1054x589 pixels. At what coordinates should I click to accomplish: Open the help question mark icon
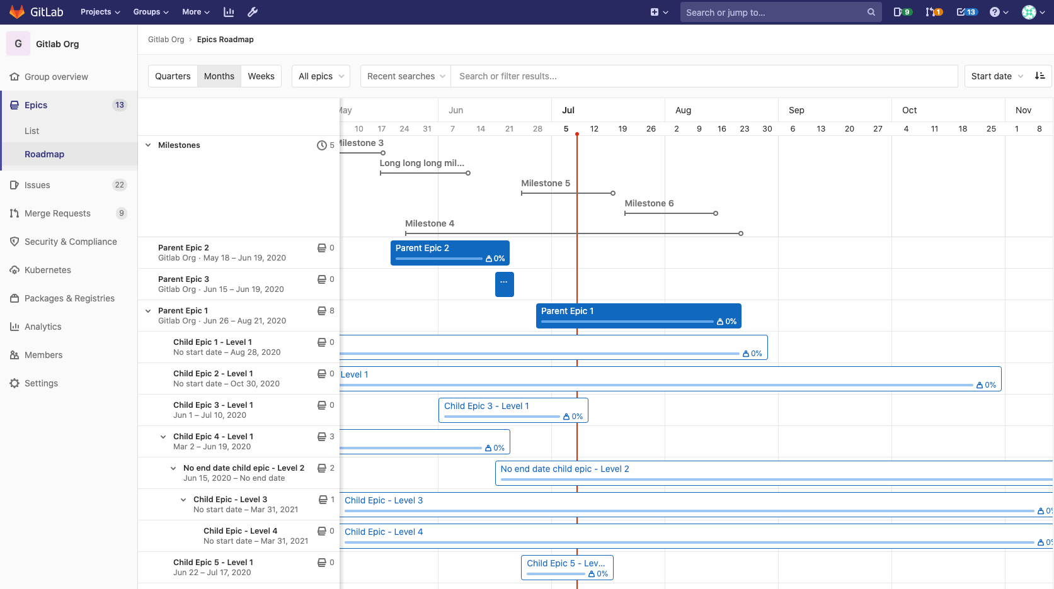pos(995,11)
